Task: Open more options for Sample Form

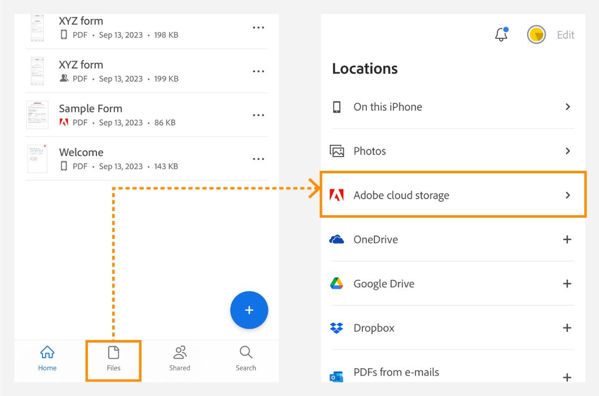Action: click(x=259, y=115)
